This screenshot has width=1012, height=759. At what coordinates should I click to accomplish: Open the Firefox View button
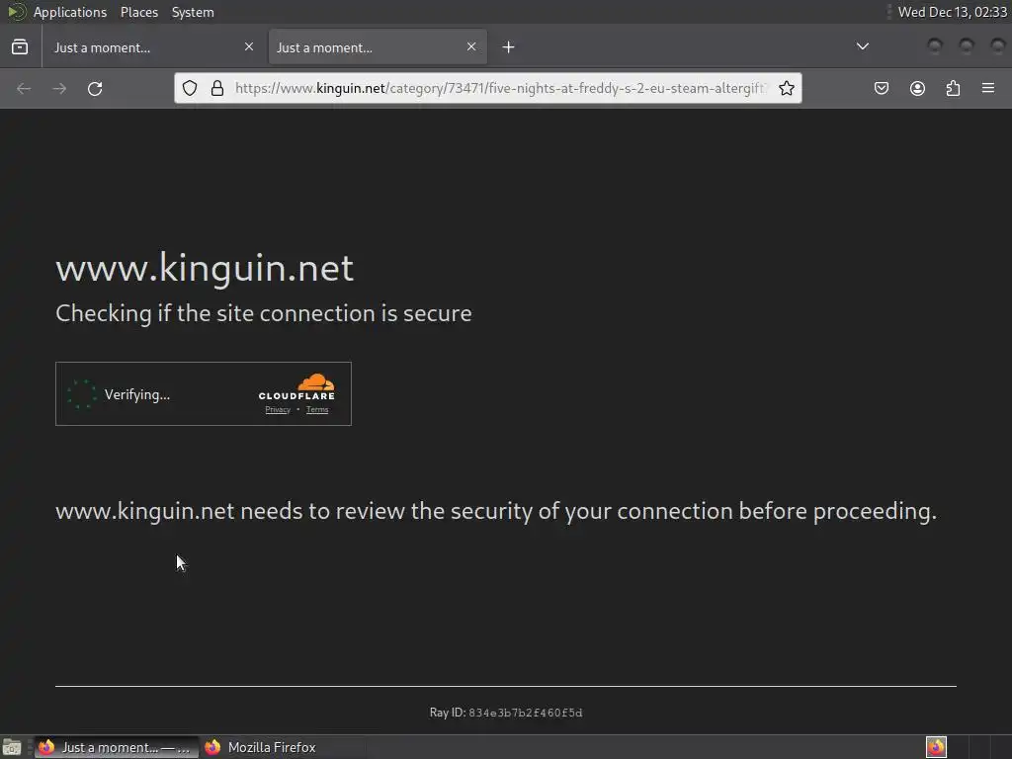click(x=20, y=47)
